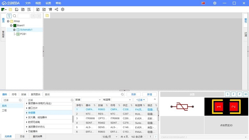Expand the Schematic1 tree node
This screenshot has width=249, height=140.
coord(14,30)
